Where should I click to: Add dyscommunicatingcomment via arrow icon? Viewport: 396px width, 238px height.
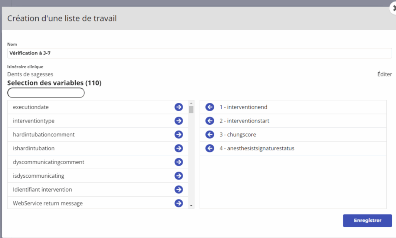click(x=179, y=162)
